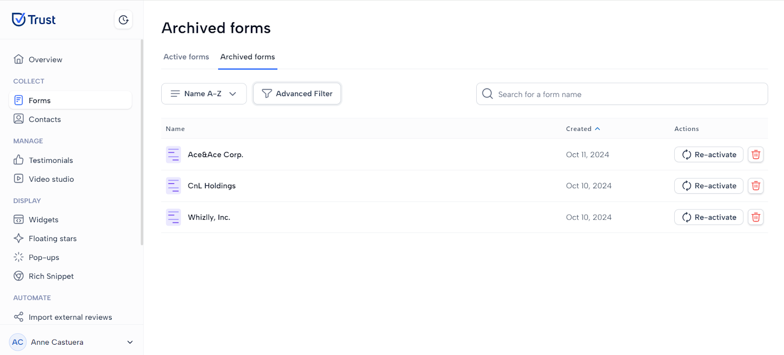Screen dimensions: 784x355
Task: Sort by the Created column header
Action: tap(583, 129)
